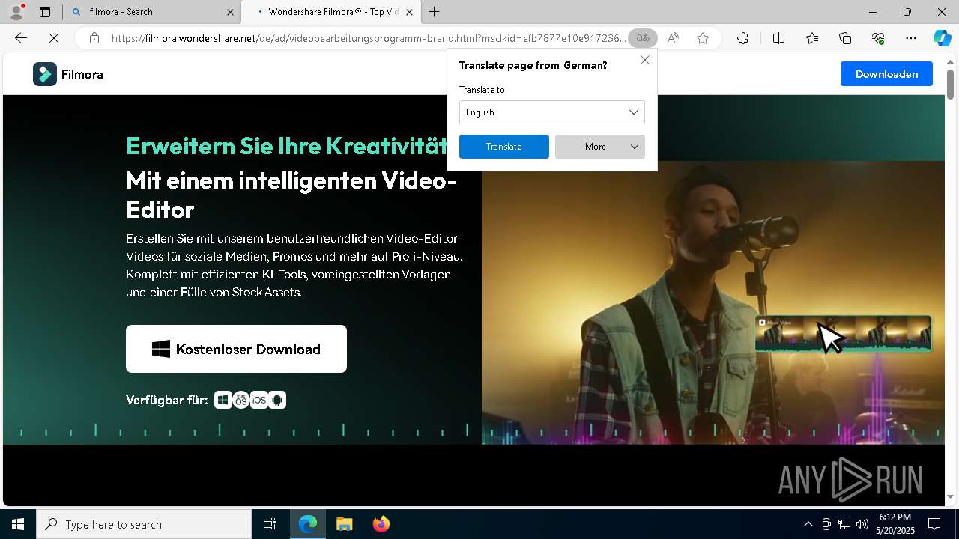959x539 pixels.
Task: Open the More options dropdown
Action: (x=600, y=147)
